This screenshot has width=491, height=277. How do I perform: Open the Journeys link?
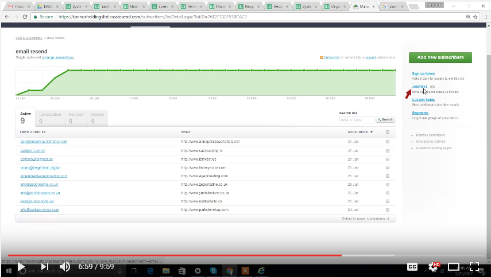419,87
